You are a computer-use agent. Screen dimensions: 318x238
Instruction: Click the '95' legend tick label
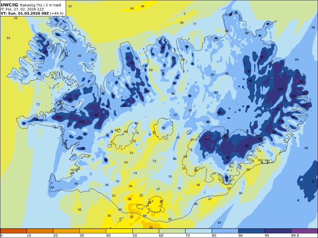pyautogui.click(x=267, y=235)
